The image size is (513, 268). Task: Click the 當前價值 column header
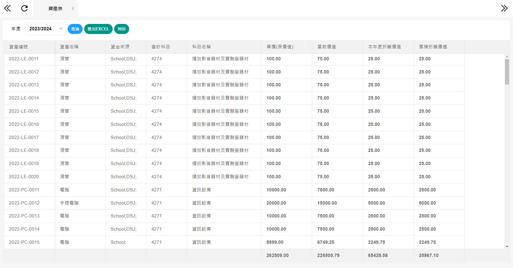(327, 47)
